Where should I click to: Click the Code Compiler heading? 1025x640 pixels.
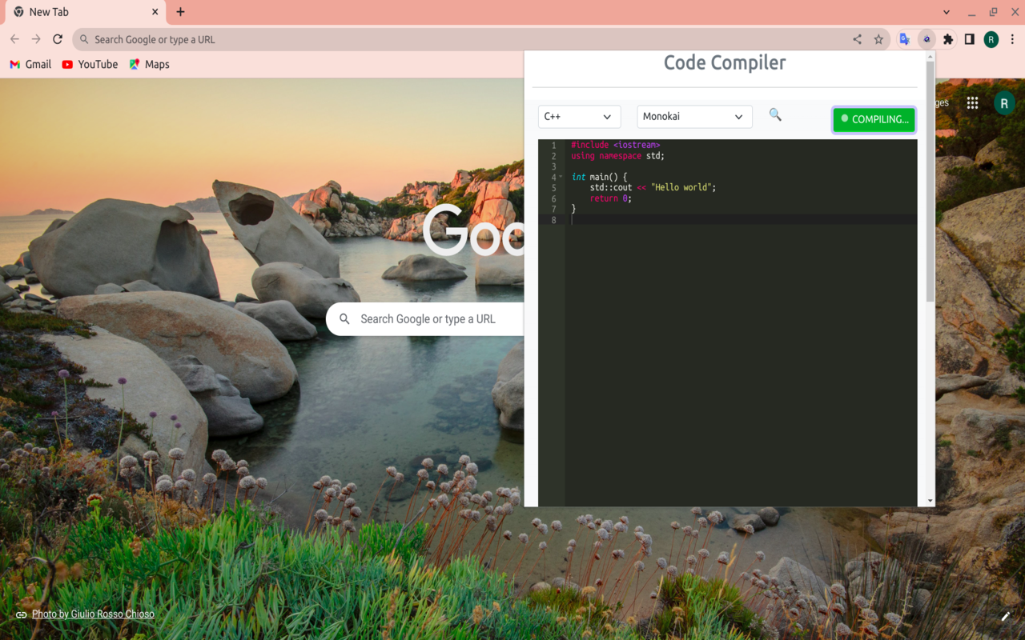click(x=725, y=62)
